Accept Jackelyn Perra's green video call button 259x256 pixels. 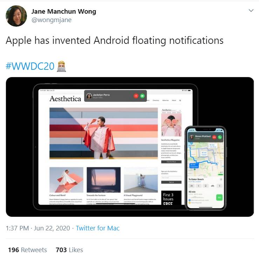point(142,96)
